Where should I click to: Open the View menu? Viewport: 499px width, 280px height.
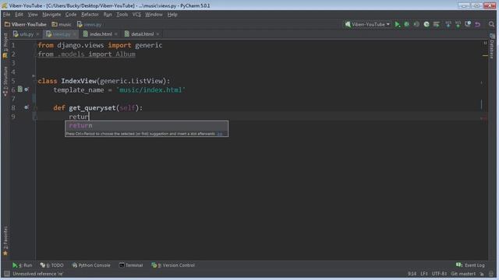(33, 15)
